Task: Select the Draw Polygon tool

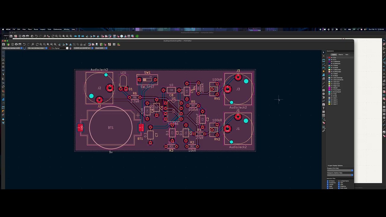Action: click(324, 97)
